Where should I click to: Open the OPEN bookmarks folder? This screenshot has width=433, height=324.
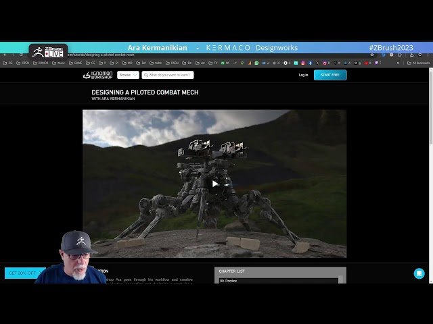coord(22,63)
